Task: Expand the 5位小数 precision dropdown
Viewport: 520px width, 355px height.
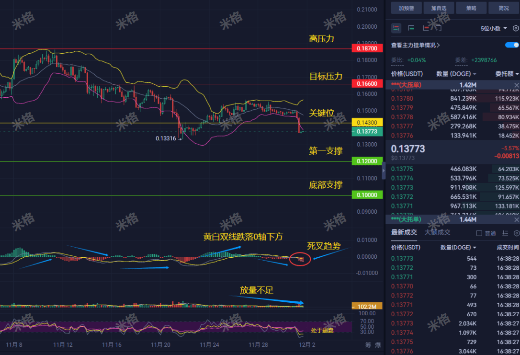Action: (494, 29)
